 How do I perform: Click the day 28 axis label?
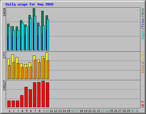(x=124, y=111)
